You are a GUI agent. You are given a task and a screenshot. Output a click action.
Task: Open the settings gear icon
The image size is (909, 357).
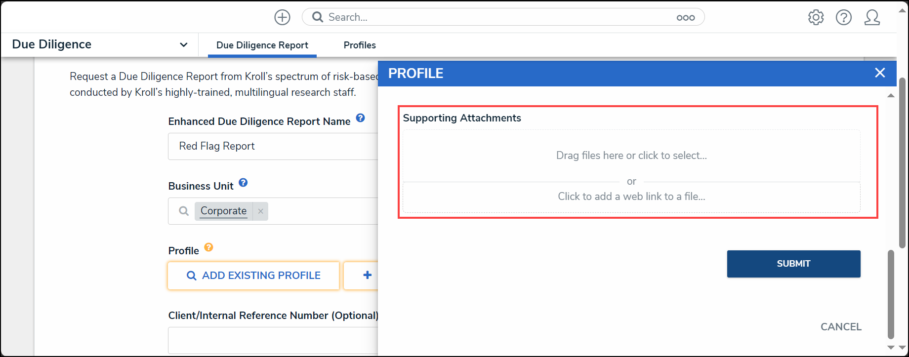click(816, 17)
